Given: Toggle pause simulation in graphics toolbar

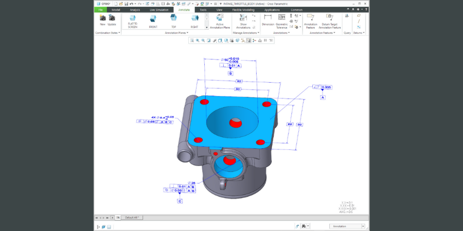Looking at the screenshot, I should click(x=265, y=40).
